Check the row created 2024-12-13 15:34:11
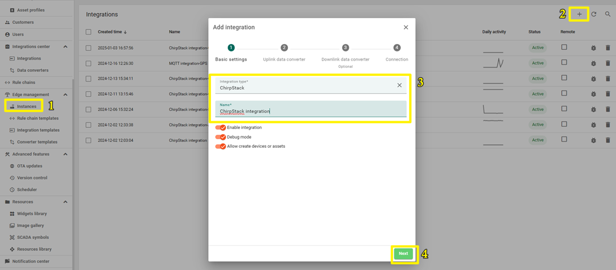The image size is (616, 270). (88, 79)
